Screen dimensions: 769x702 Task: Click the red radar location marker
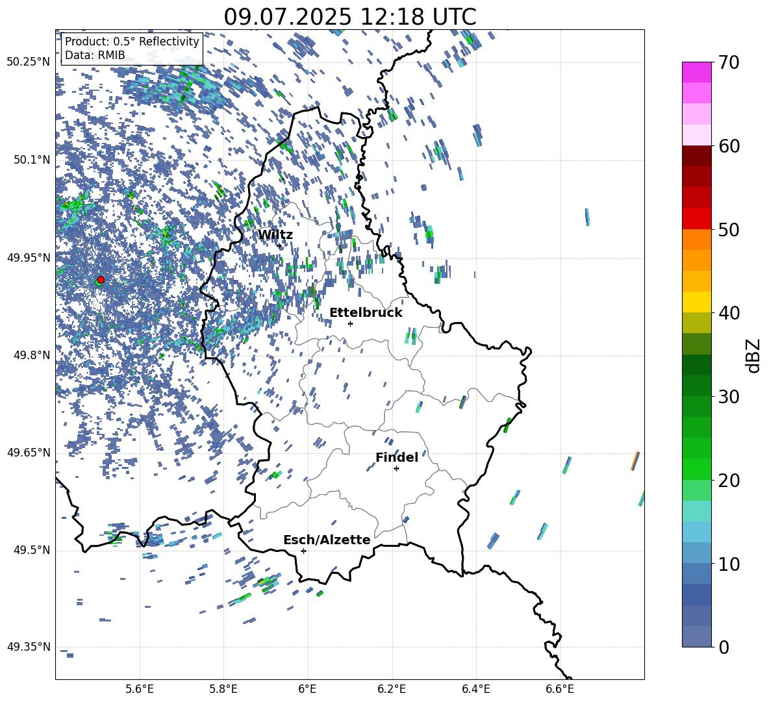(x=101, y=280)
